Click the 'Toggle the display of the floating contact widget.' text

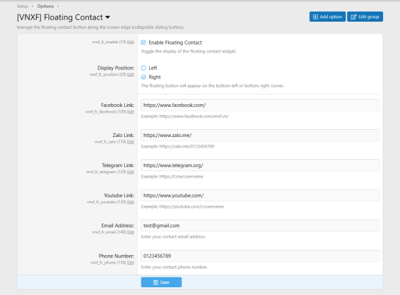point(189,51)
